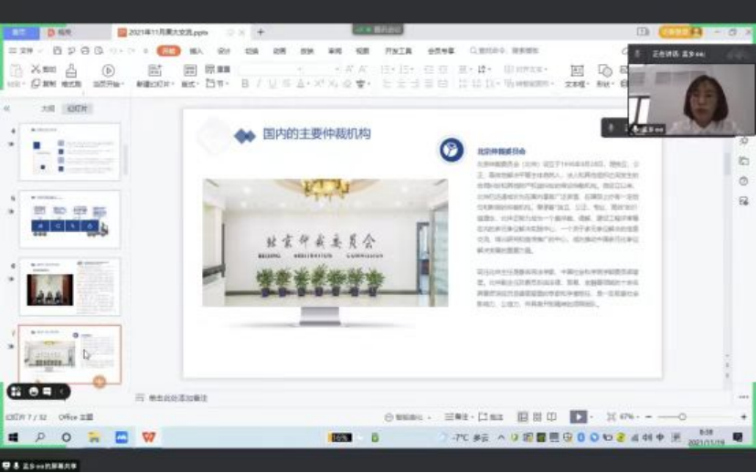The width and height of the screenshot is (756, 473).
Task: Click the New Slide icon
Action: [x=154, y=70]
